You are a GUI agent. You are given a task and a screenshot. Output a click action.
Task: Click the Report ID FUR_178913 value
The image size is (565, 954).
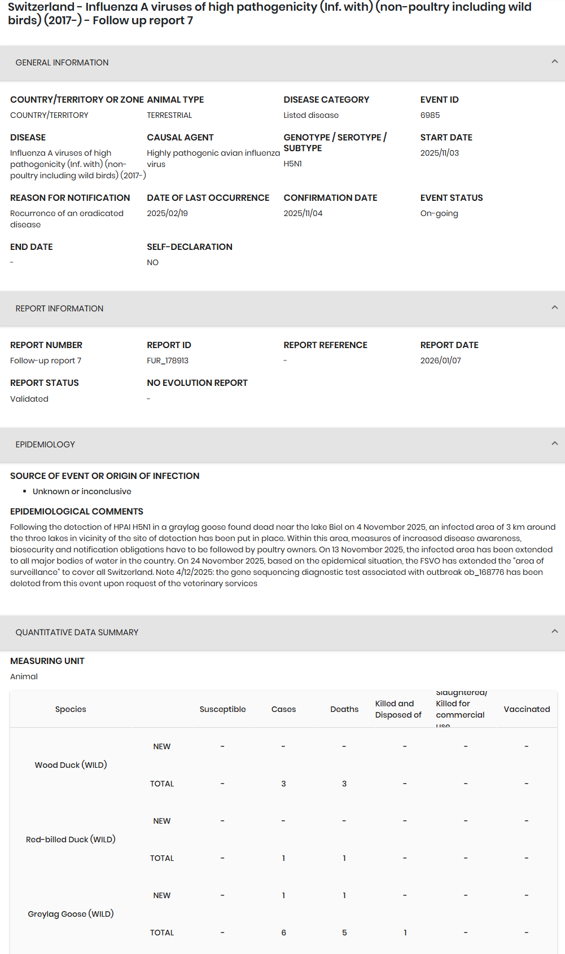click(x=168, y=361)
